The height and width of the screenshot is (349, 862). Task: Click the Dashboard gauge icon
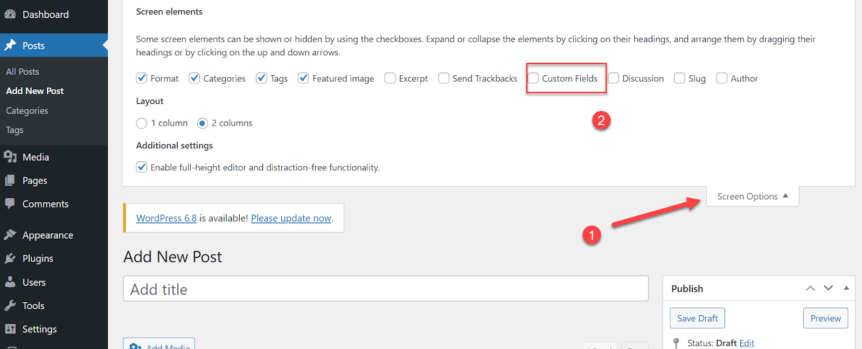point(10,15)
